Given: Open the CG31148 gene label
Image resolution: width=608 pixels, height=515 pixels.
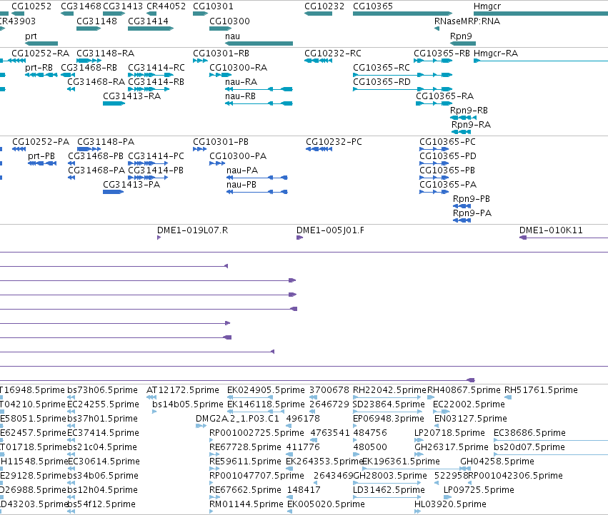Looking at the screenshot, I should click(x=96, y=21).
